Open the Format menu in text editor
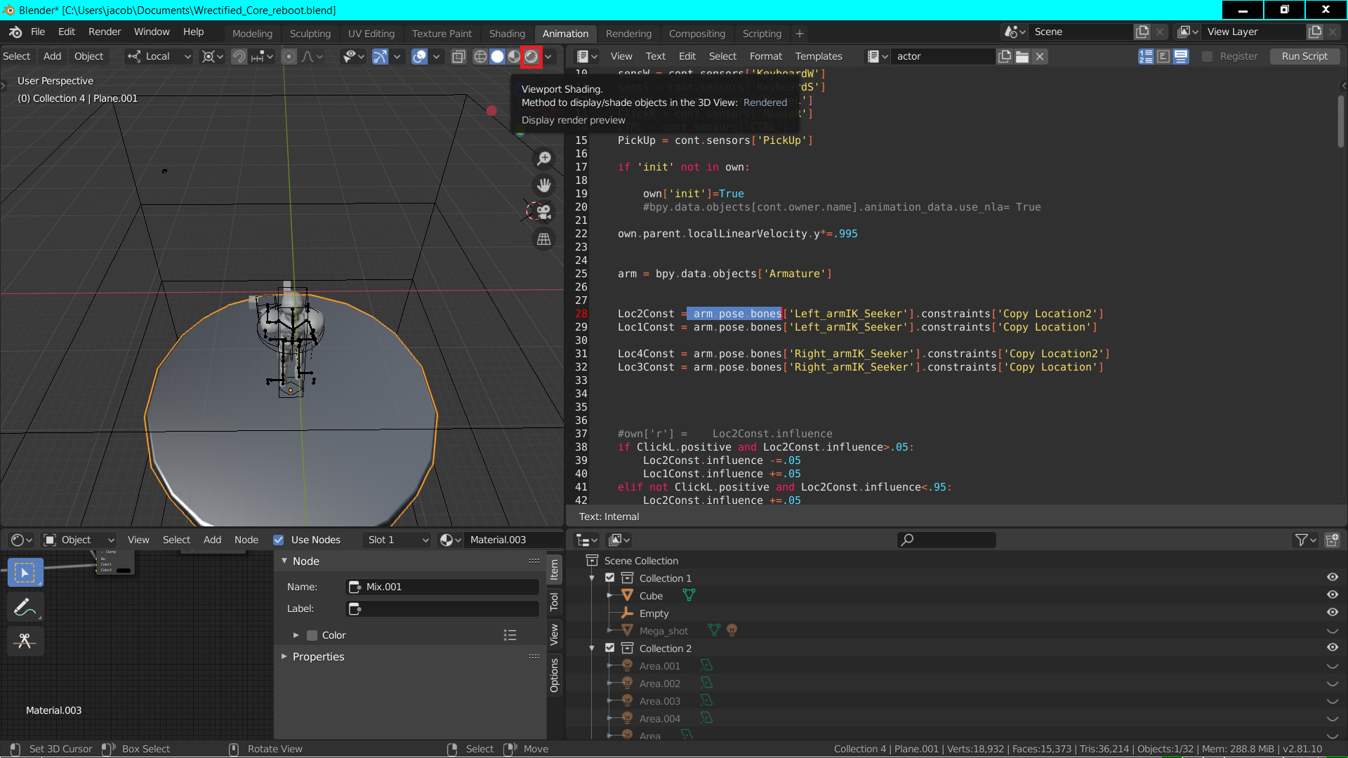The height and width of the screenshot is (758, 1348). [x=765, y=57]
